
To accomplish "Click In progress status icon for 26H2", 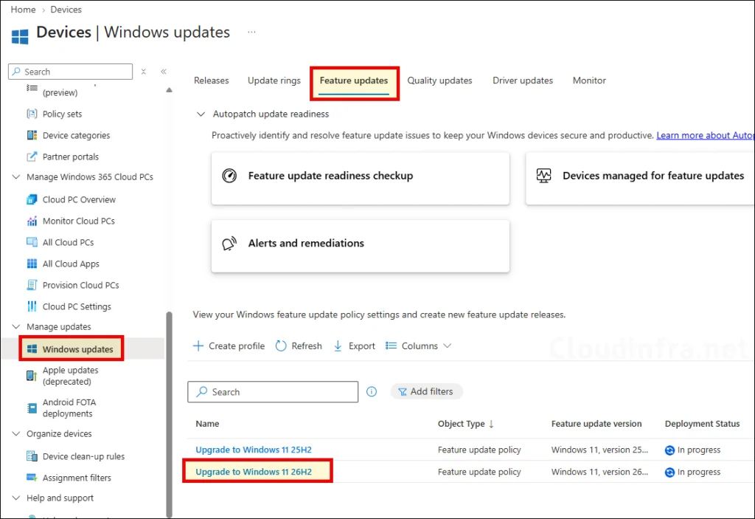I will [669, 472].
